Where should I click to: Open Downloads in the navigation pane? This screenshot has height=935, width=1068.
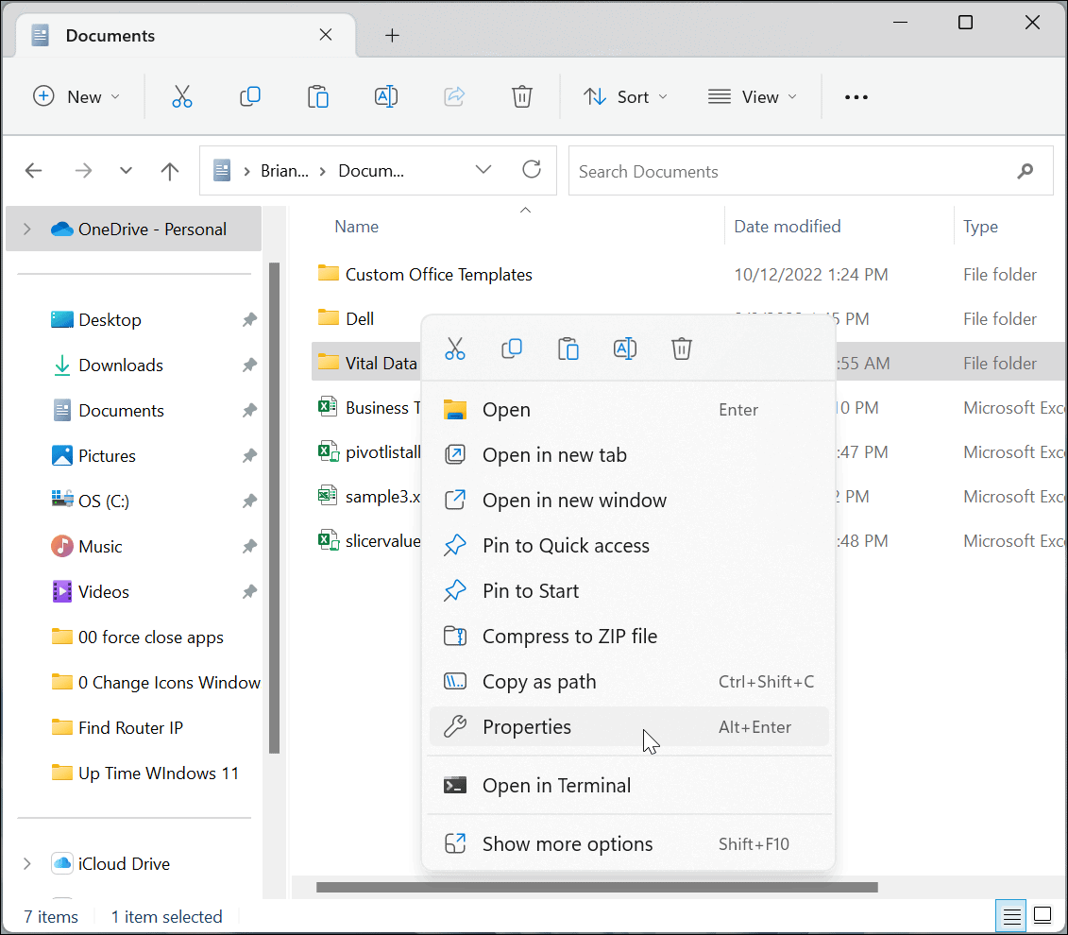pyautogui.click(x=121, y=365)
